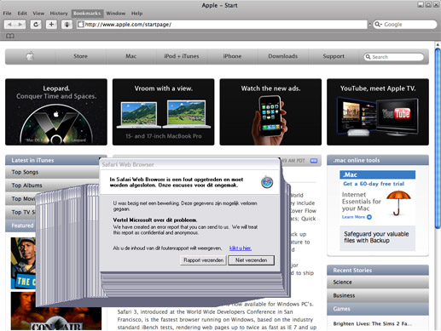Click the .mac online tools header
Screen dimensions: 441x331
pos(378,160)
